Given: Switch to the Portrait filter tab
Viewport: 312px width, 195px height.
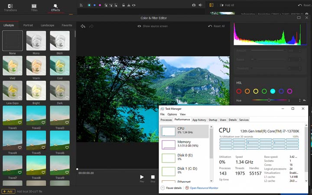Looking at the screenshot, I should tap(28, 25).
